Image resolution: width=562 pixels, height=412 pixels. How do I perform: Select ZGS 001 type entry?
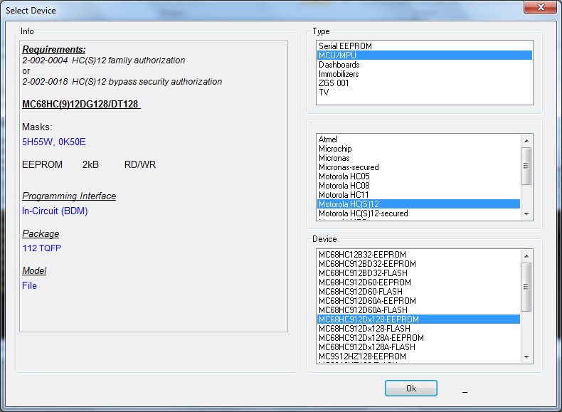(x=334, y=83)
